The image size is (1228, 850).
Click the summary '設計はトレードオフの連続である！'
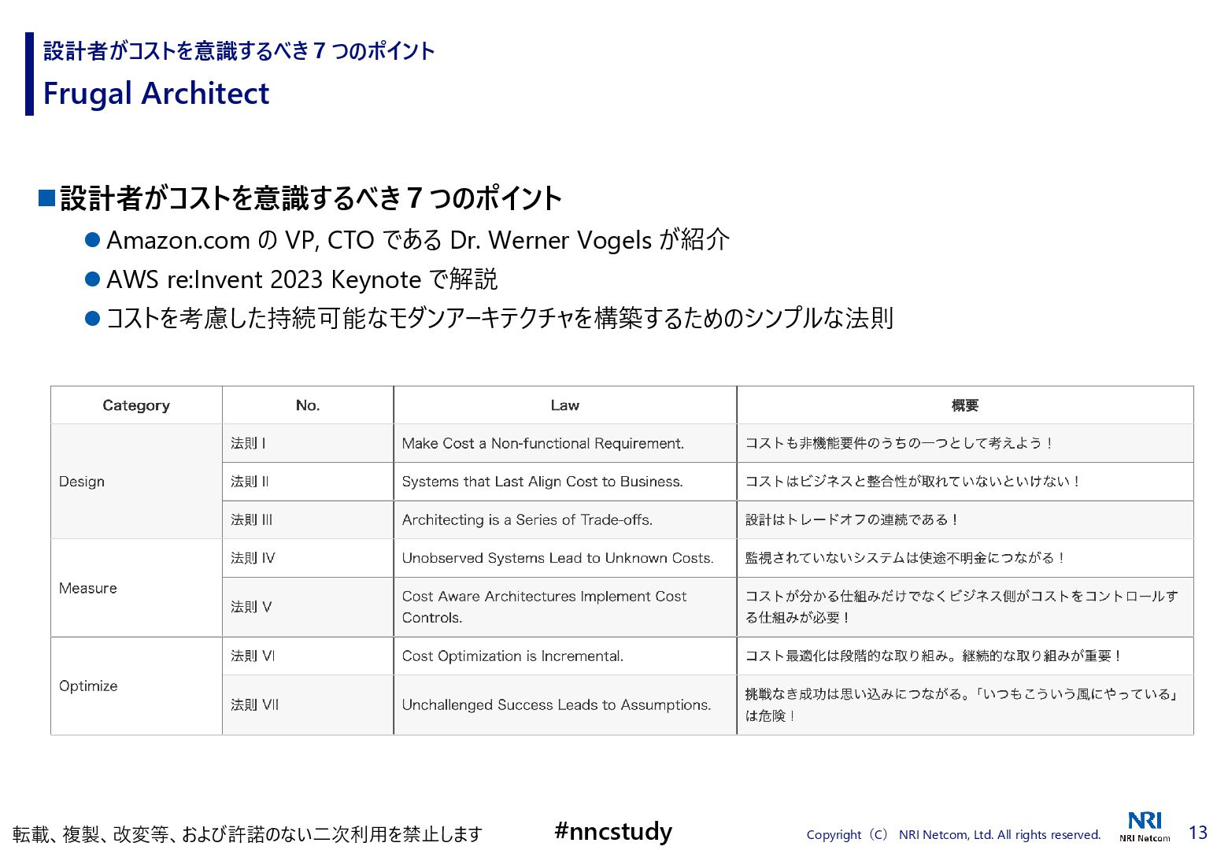[x=852, y=519]
